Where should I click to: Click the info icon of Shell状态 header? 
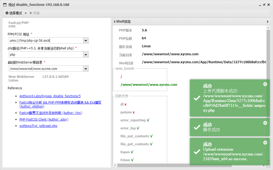point(115,22)
